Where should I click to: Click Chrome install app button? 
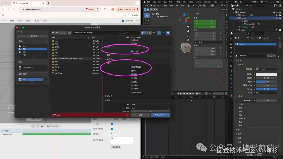click(90, 9)
